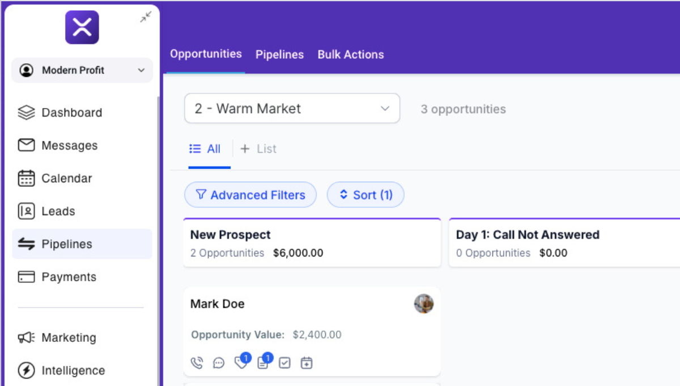
Task: Click the tags icon on Mark Doe card
Action: [241, 362]
